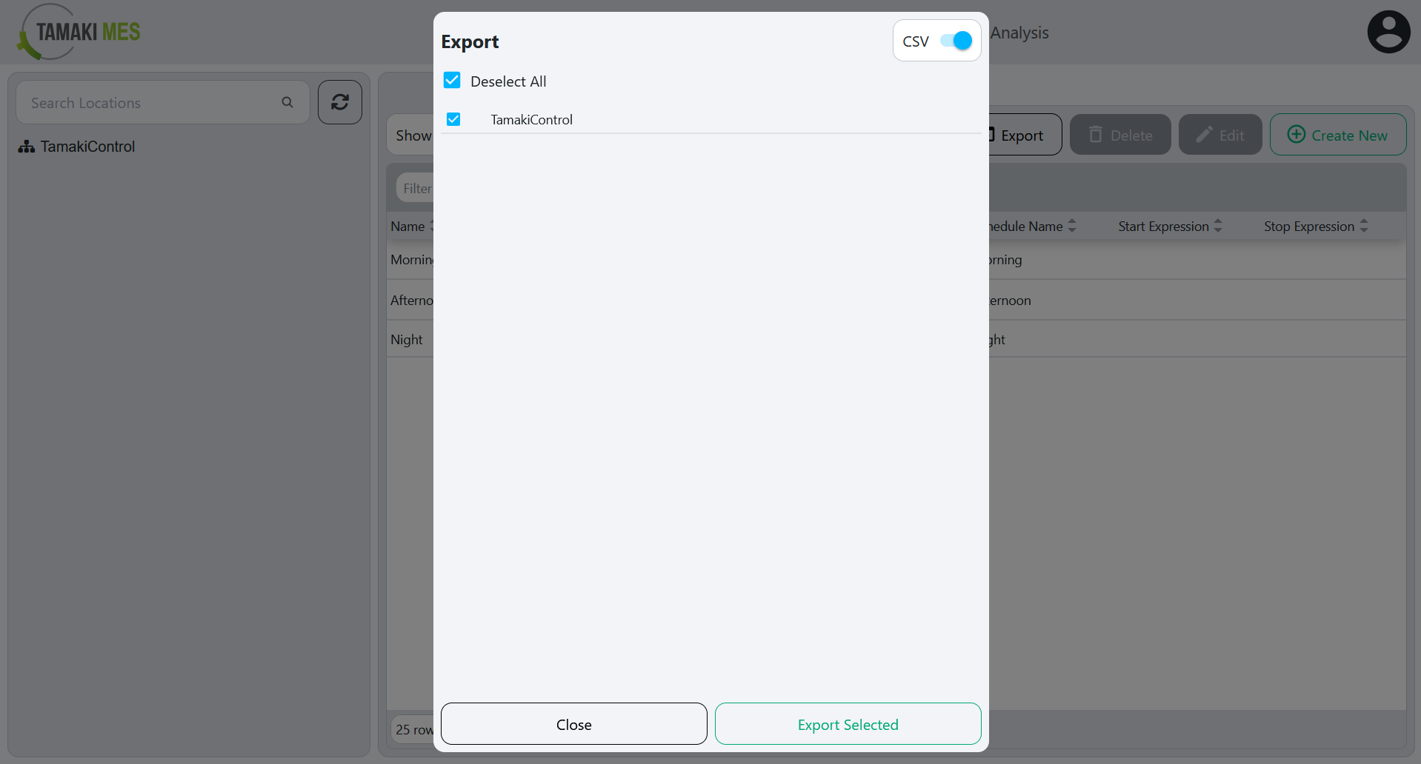Uncheck the TamakiControl export checkbox
The width and height of the screenshot is (1421, 764).
click(453, 118)
